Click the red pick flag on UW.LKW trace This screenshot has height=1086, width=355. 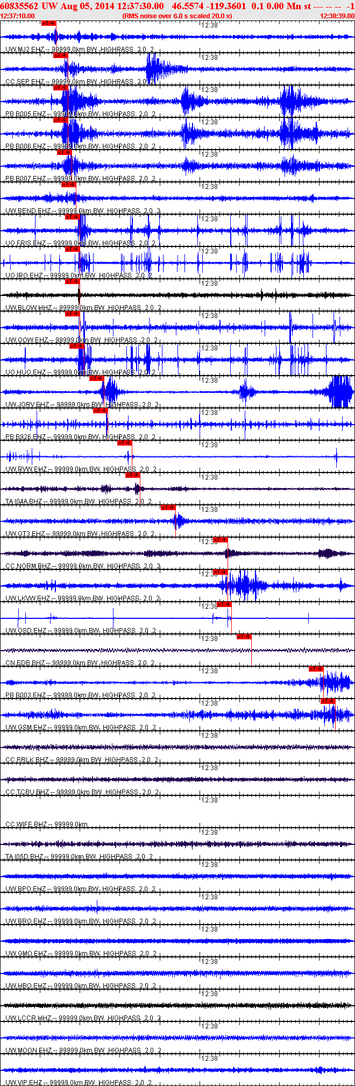coord(221,572)
